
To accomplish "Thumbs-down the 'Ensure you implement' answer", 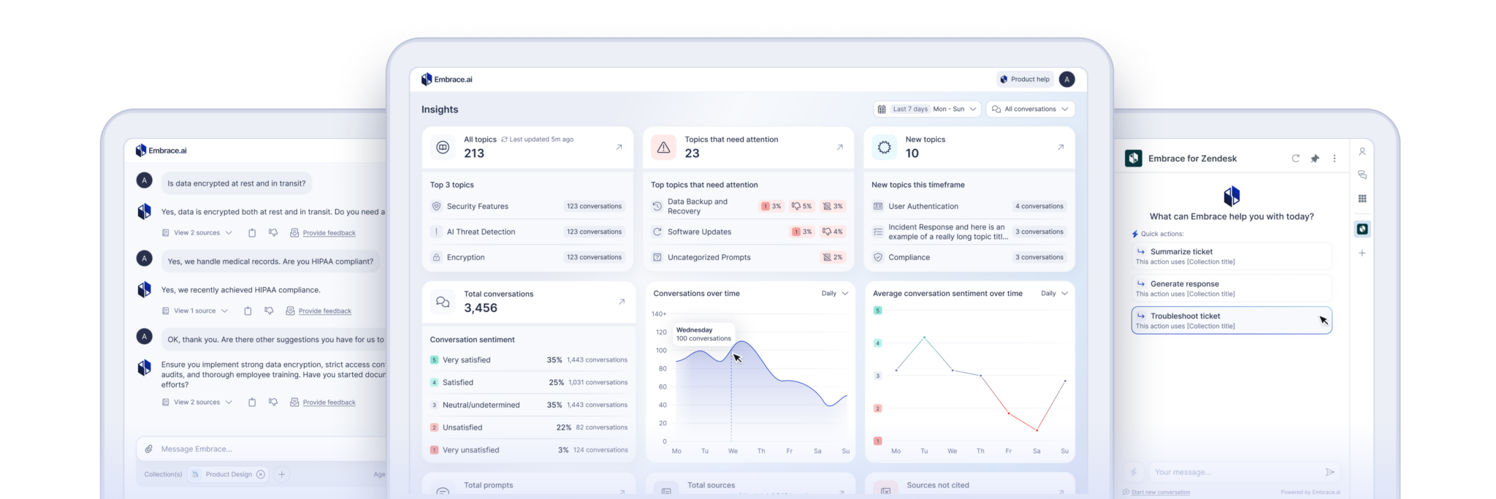I will tap(273, 403).
